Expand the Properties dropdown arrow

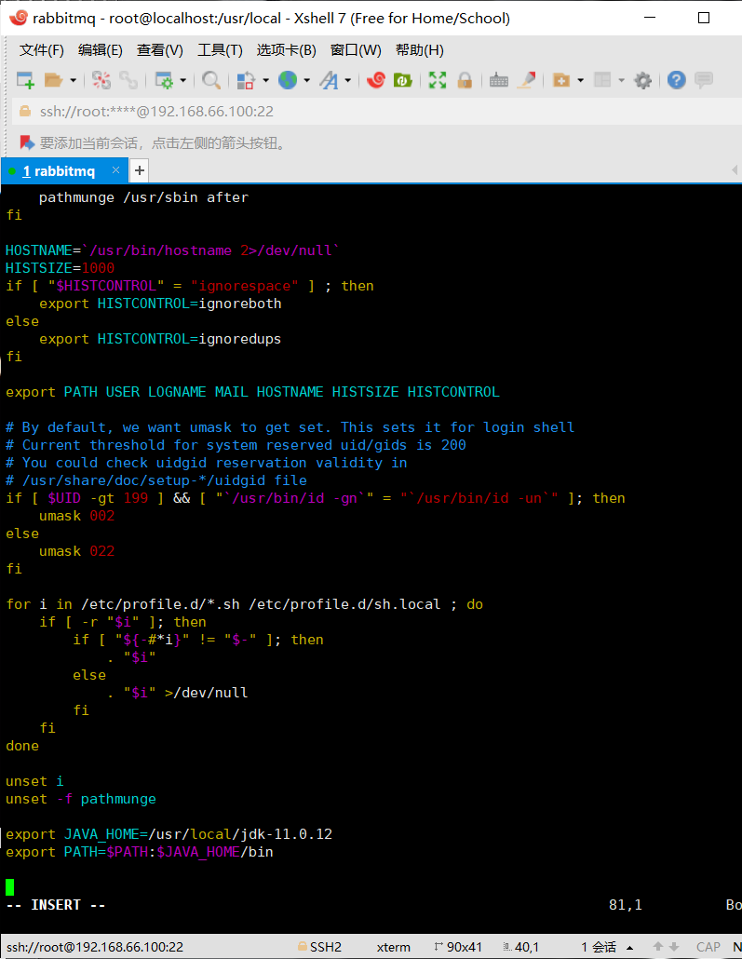click(182, 80)
